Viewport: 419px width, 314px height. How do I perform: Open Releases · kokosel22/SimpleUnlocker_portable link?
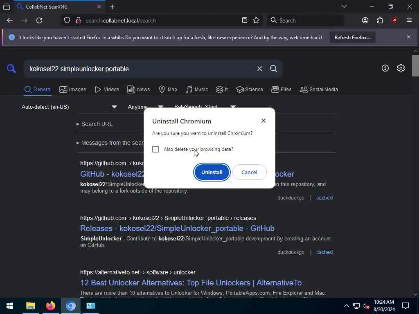pos(177,229)
